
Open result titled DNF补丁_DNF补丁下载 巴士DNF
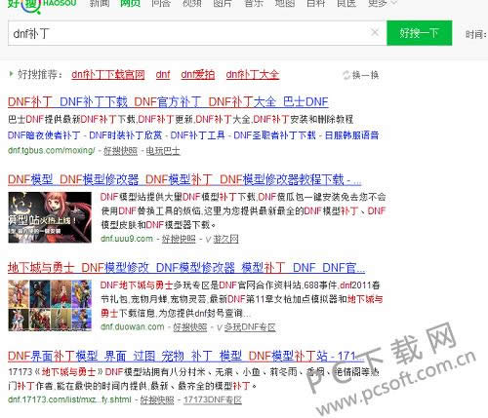click(x=168, y=102)
